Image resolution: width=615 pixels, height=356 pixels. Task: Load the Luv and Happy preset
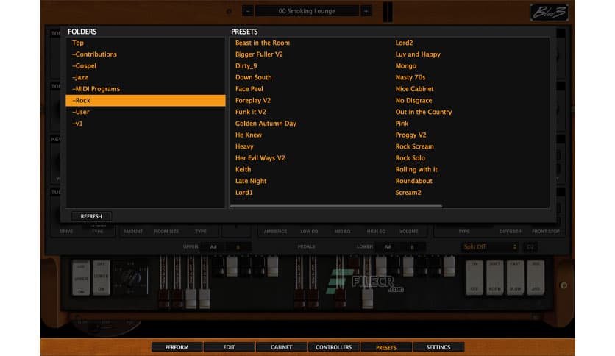(418, 54)
